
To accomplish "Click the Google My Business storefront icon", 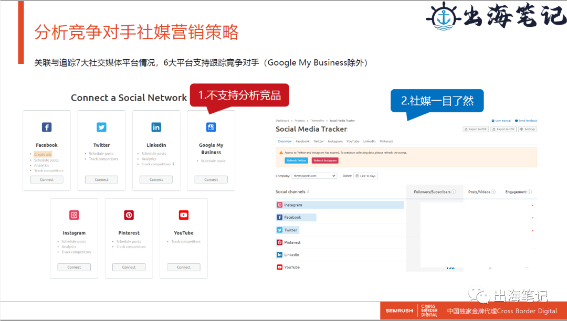I will point(211,127).
